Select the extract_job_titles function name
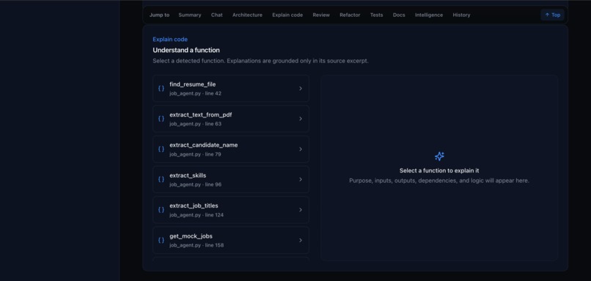This screenshot has width=591, height=281. coord(194,205)
